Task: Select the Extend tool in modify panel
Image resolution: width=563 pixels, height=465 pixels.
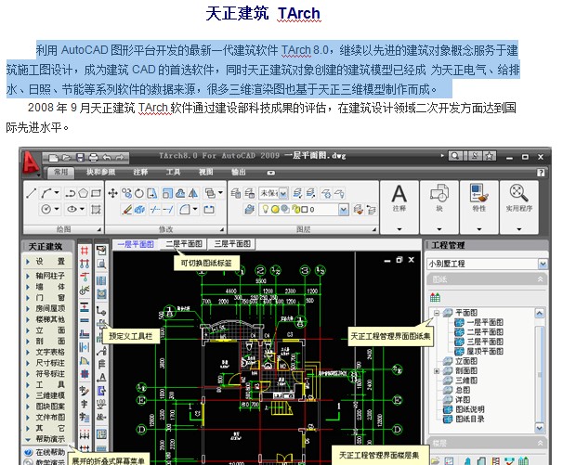Action: pyautogui.click(x=168, y=209)
